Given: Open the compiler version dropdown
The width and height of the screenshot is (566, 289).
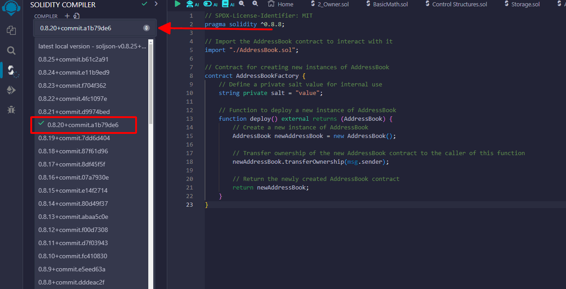Looking at the screenshot, I should 95,28.
